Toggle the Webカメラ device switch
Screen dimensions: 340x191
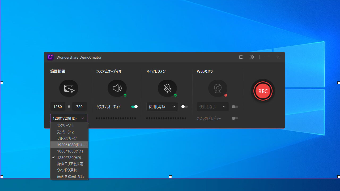235,107
